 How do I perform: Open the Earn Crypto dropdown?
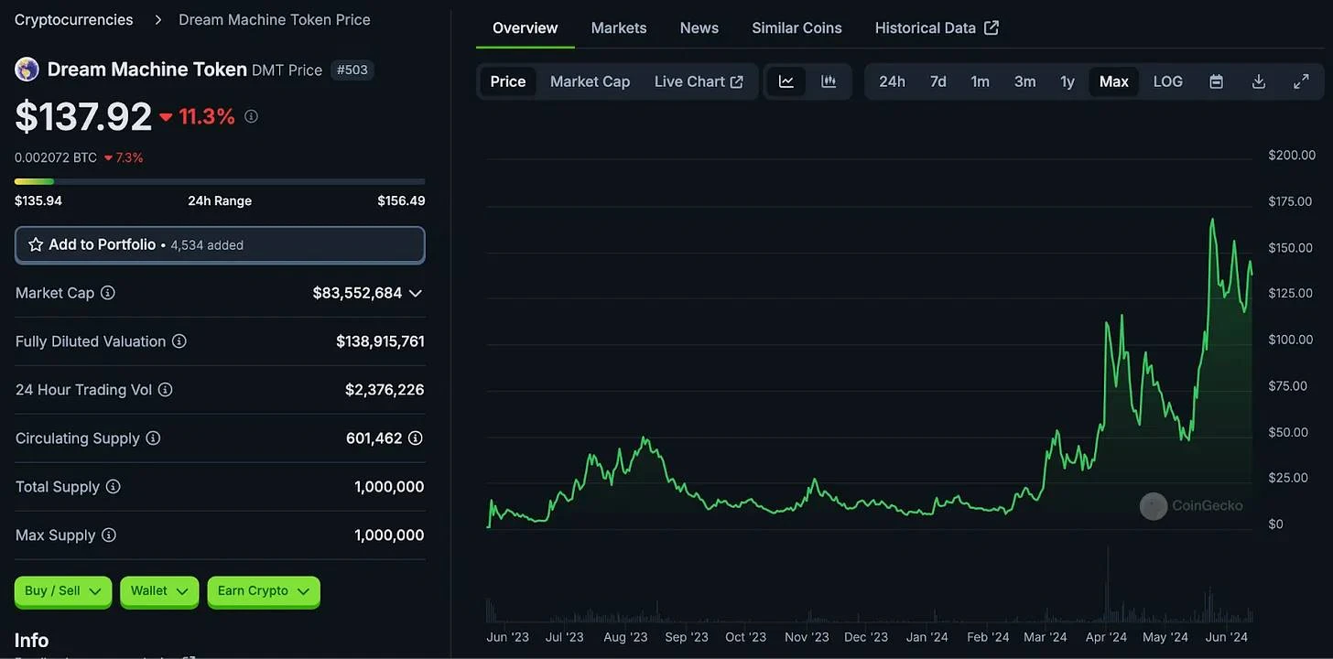point(264,591)
